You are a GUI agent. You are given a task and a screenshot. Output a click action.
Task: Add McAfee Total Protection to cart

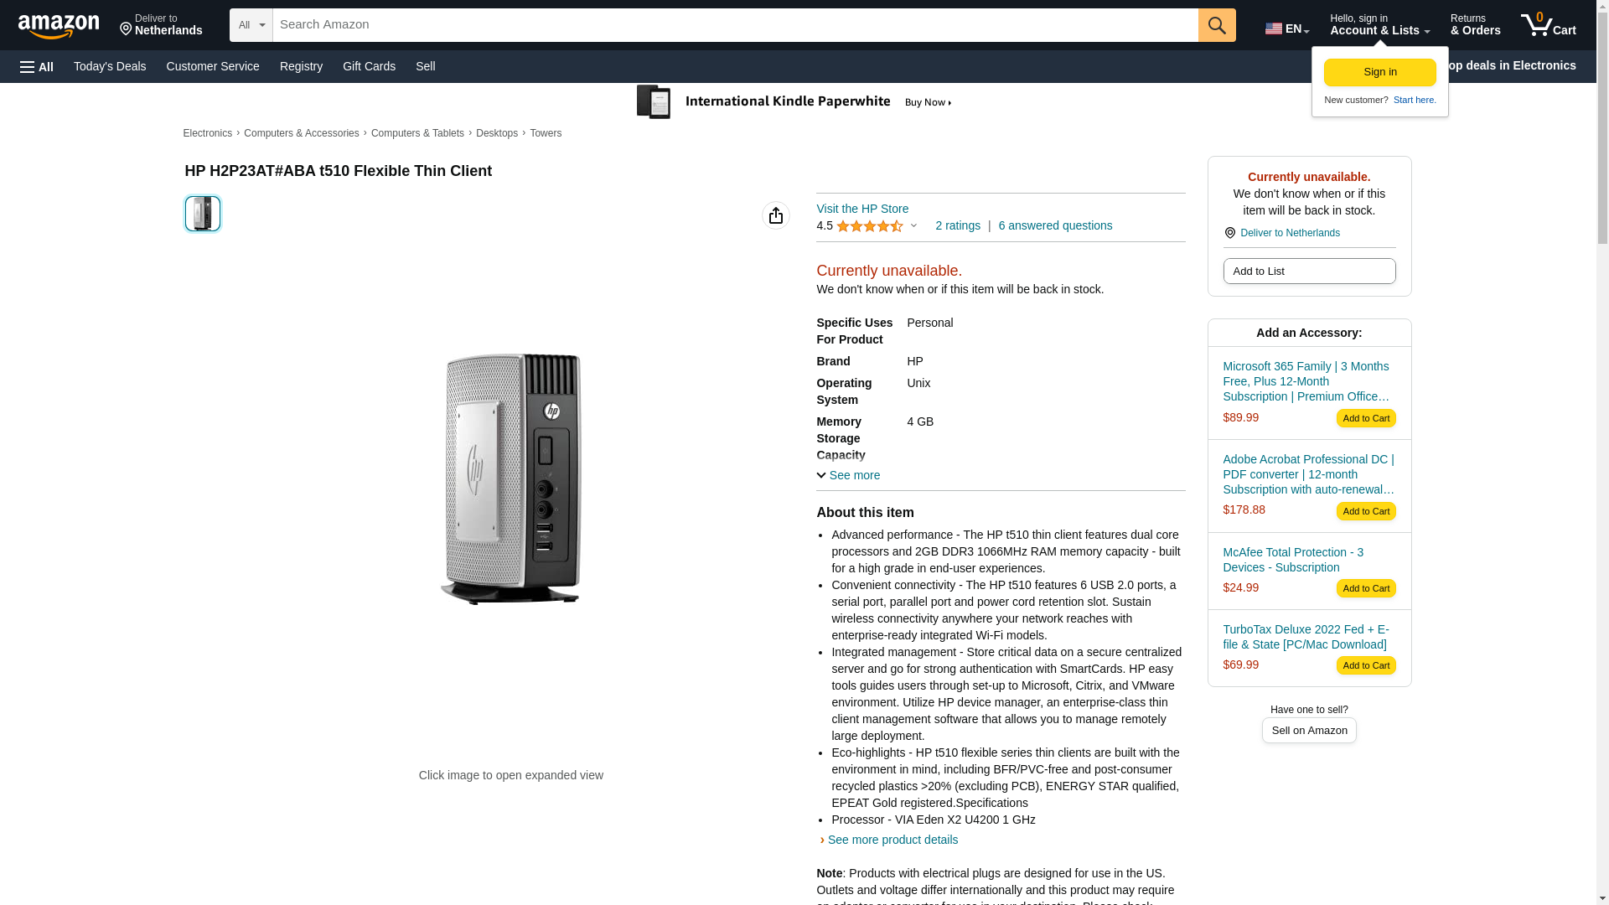pyautogui.click(x=1365, y=588)
